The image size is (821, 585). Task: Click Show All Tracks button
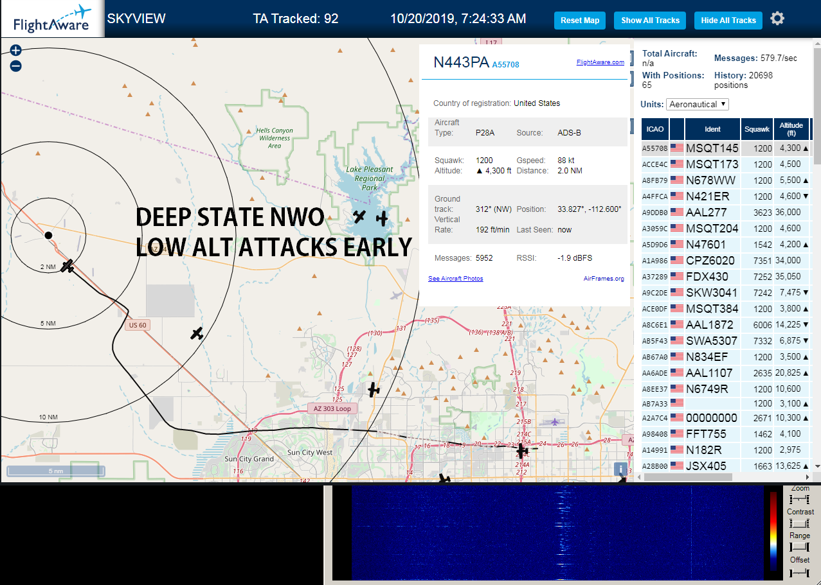pos(650,21)
